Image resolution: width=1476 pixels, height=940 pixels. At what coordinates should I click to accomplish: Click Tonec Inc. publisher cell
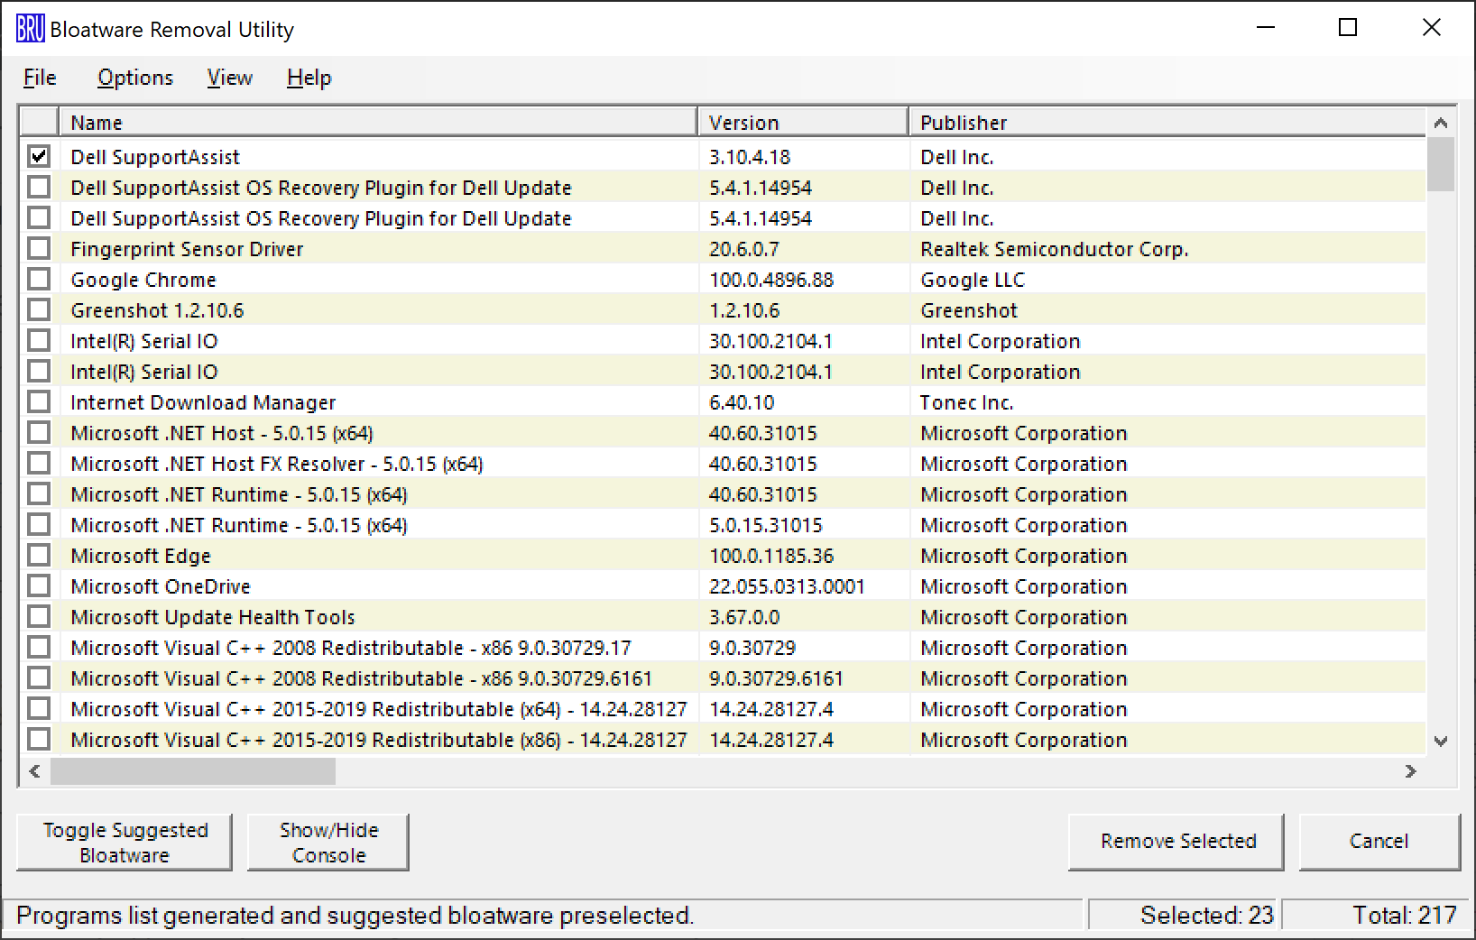click(x=966, y=402)
